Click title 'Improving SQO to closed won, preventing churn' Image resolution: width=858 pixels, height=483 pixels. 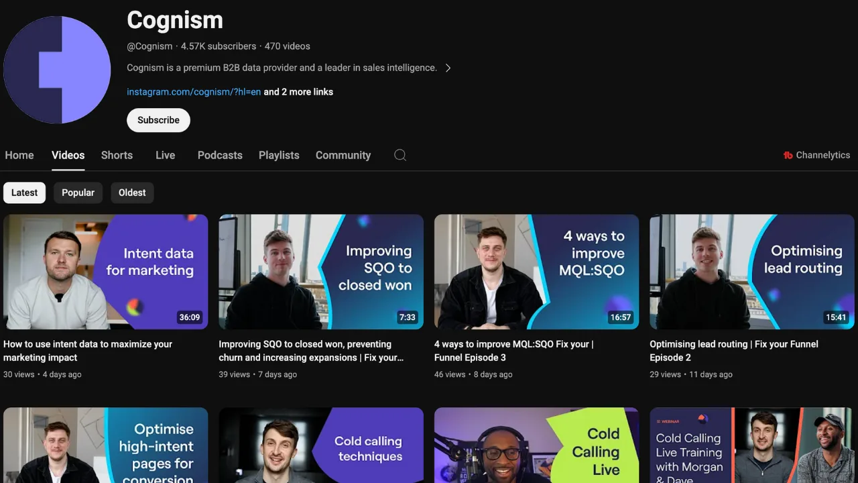point(311,351)
